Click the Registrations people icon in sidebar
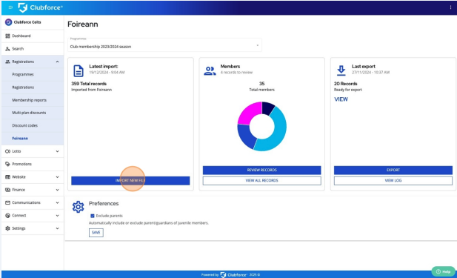Screen dimensions: 457x278 [7, 62]
